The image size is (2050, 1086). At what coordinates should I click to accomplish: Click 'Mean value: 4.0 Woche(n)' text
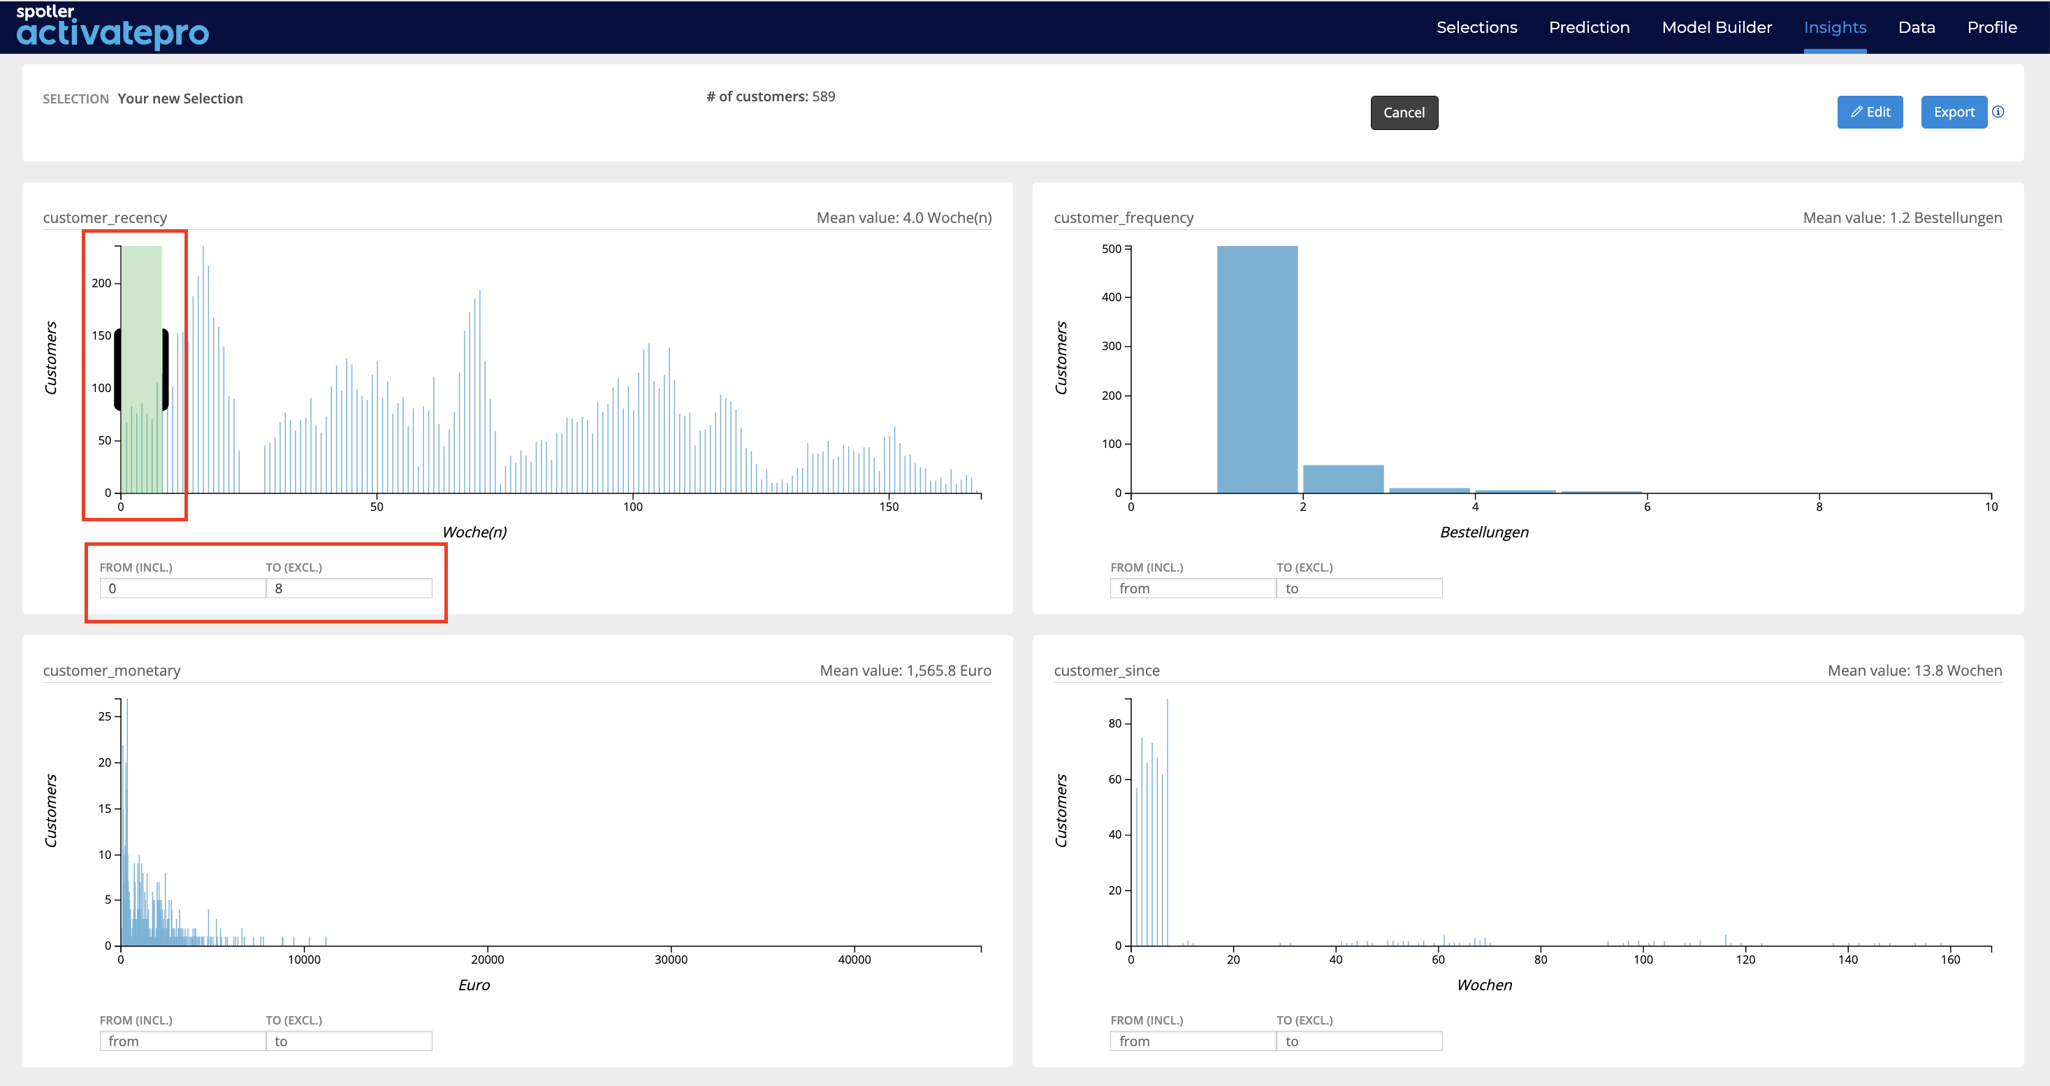[x=904, y=217]
